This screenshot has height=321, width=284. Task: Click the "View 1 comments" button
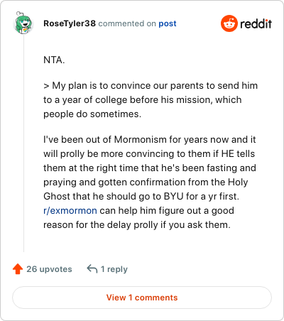(x=142, y=298)
